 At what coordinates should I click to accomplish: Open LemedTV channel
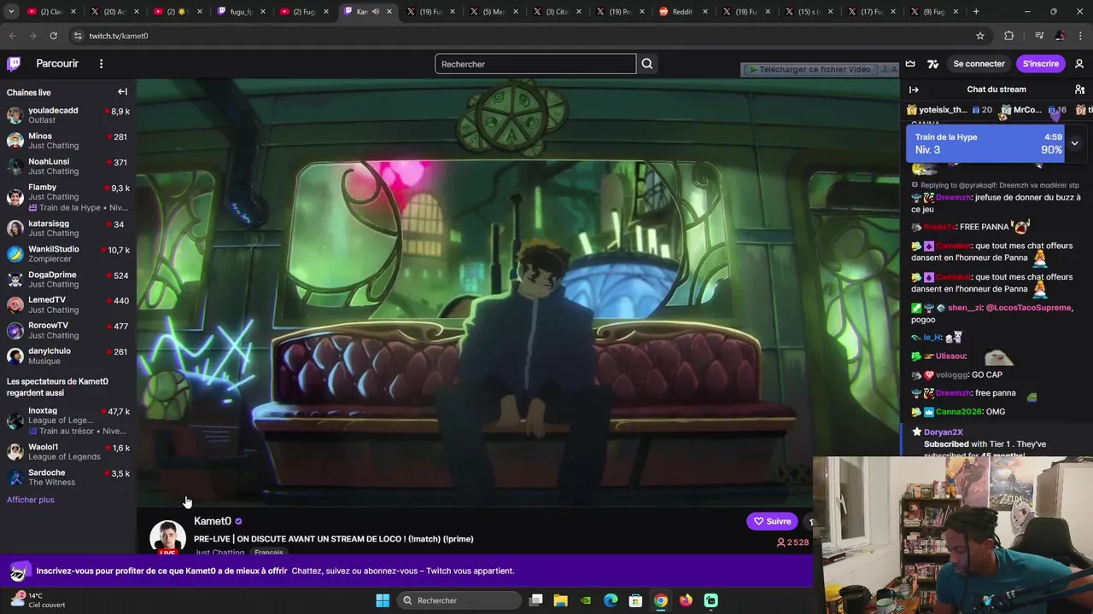tap(68, 304)
